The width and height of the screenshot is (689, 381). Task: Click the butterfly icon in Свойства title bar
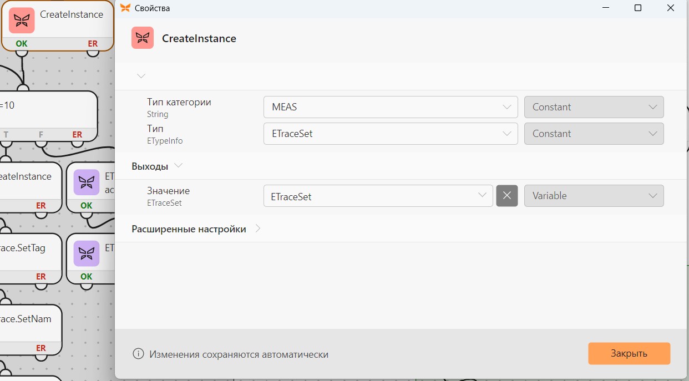coord(125,8)
